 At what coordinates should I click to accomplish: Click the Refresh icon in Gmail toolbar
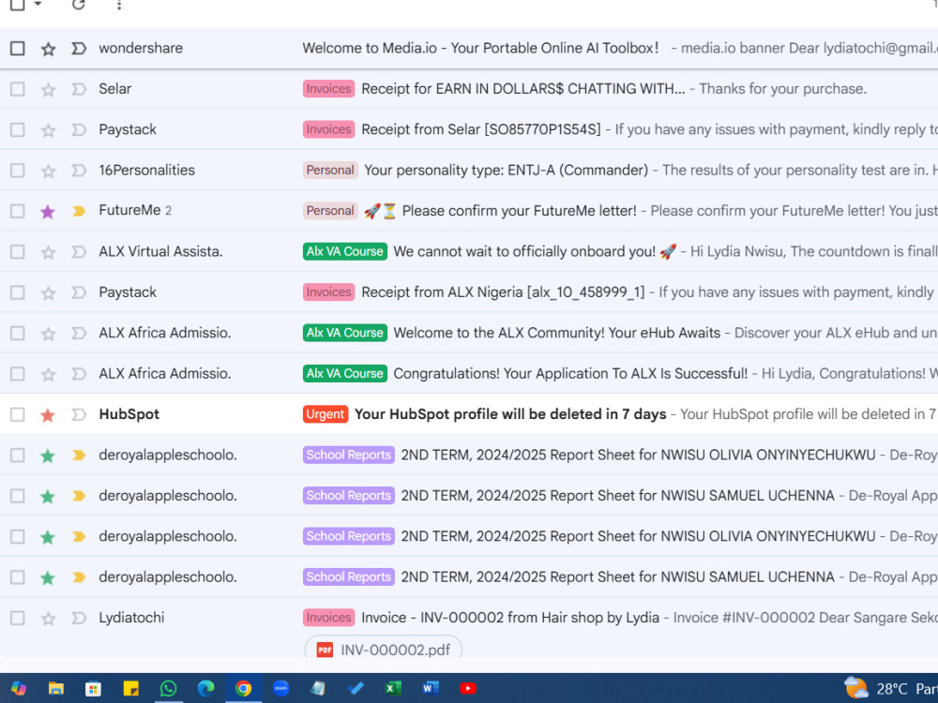click(79, 5)
